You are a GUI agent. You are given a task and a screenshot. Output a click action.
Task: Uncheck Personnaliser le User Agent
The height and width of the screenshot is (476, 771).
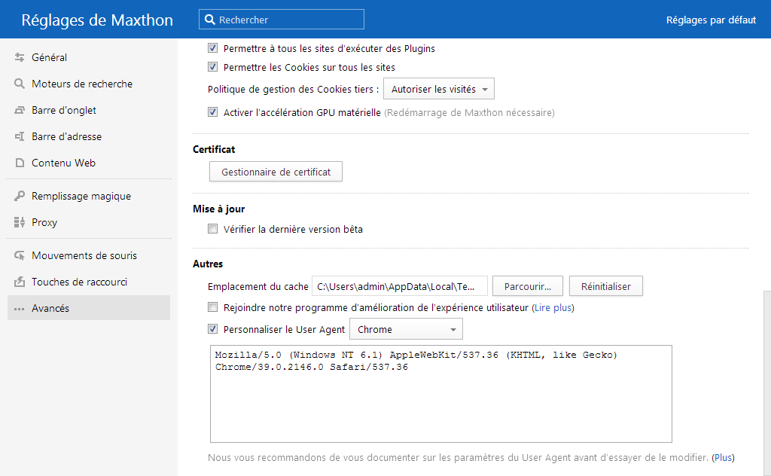tap(212, 329)
